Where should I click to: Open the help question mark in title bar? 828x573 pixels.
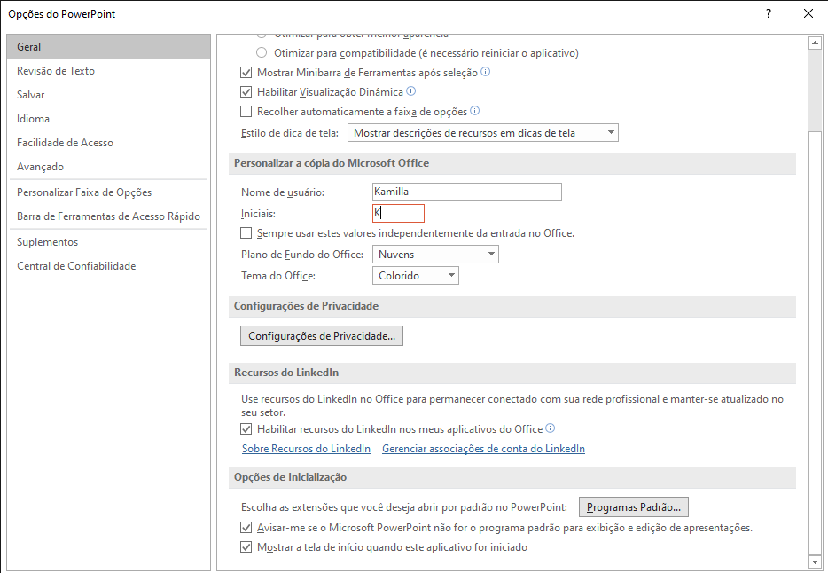point(769,13)
